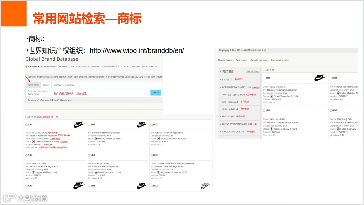Open the Download results menu
Image resolution: width=364 pixels, height=205 pixels.
(x=280, y=60)
